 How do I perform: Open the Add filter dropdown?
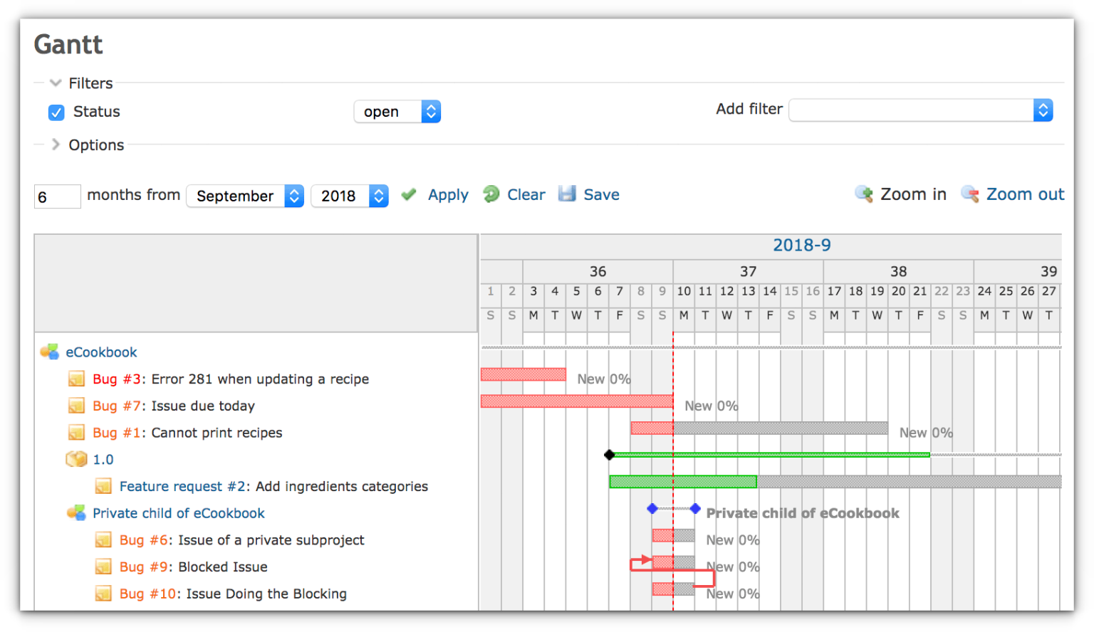point(920,110)
